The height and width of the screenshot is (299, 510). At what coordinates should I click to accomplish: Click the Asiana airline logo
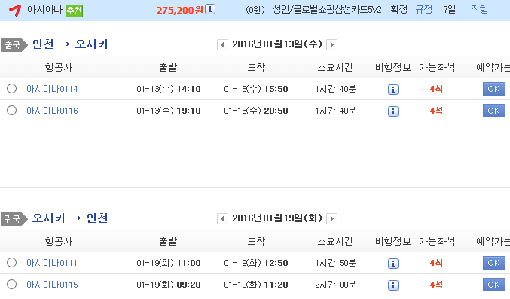[x=15, y=10]
